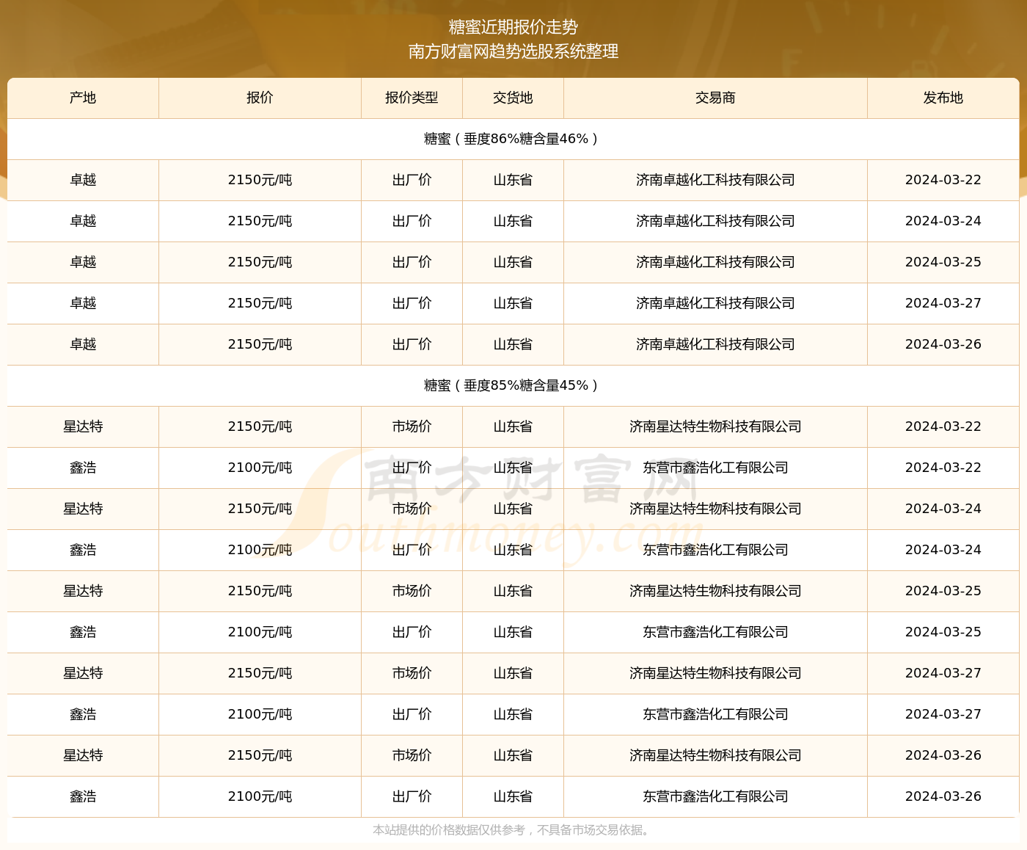Viewport: 1027px width, 850px height.
Task: Click 星达特 in the 2024-03-22 row
Action: 83,426
